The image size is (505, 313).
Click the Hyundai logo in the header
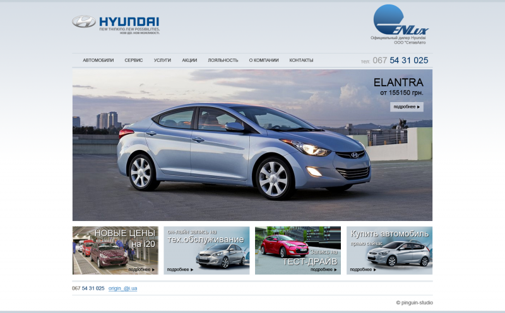[x=116, y=25]
